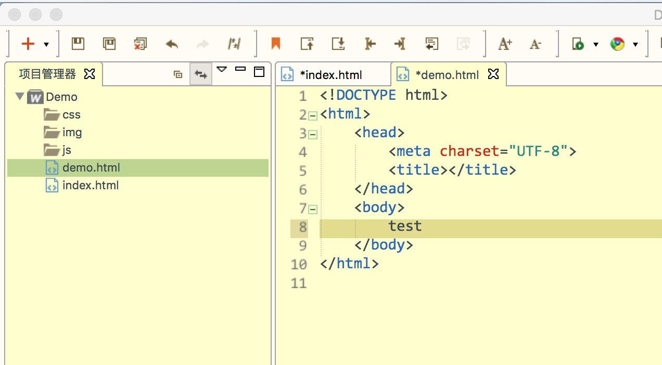Close the *demo.html editor tab
The width and height of the screenshot is (662, 365).
[x=493, y=74]
